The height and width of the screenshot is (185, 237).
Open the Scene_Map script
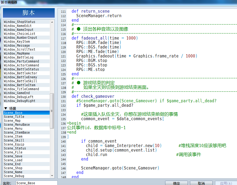(26, 121)
